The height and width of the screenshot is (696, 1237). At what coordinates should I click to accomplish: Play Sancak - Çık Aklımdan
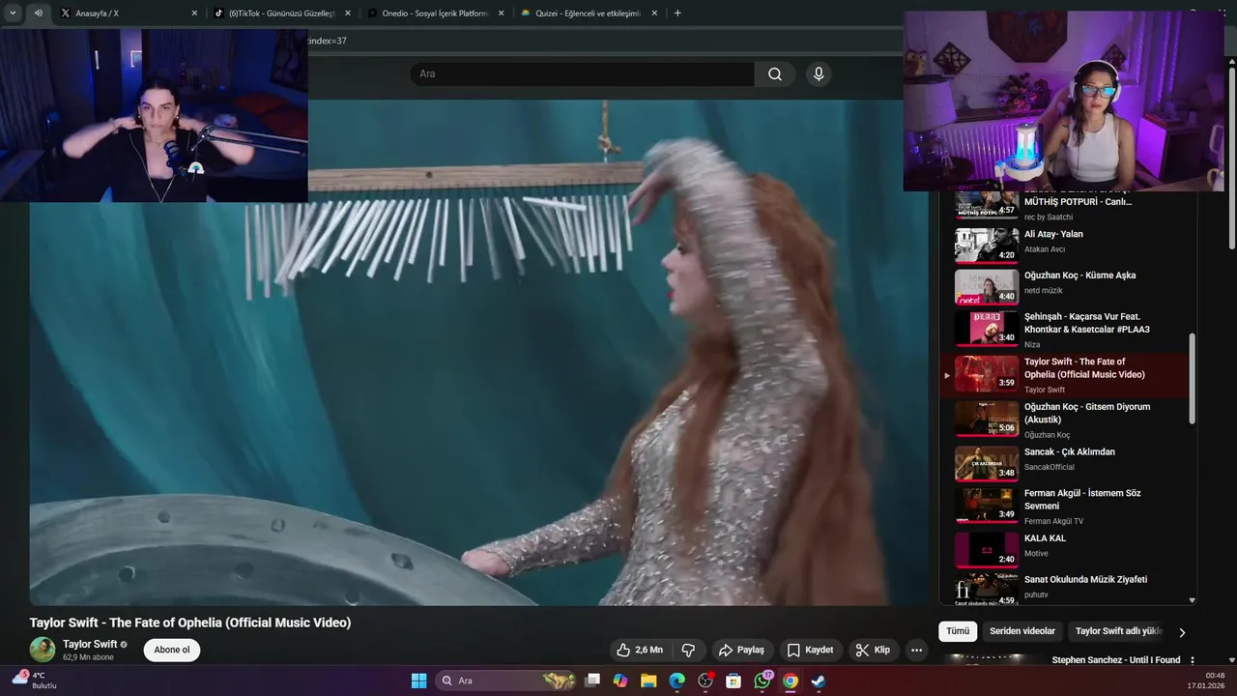pos(1063,463)
